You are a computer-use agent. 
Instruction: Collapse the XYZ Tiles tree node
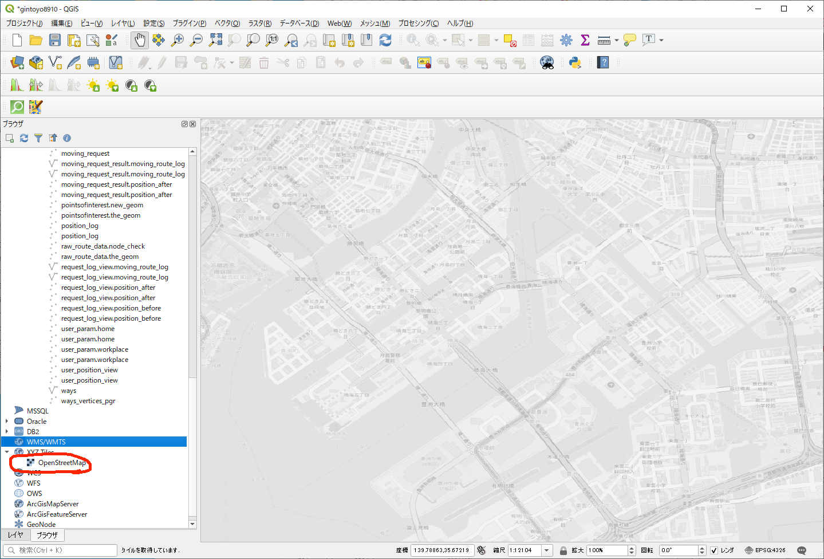tap(7, 452)
